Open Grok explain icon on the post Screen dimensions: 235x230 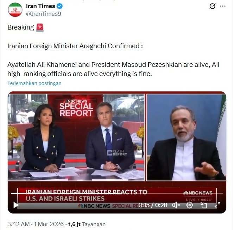click(212, 6)
